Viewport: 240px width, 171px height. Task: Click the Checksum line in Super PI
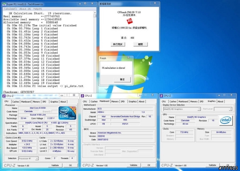[19, 92]
